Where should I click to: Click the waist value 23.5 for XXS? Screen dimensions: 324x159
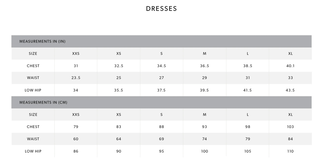point(76,78)
